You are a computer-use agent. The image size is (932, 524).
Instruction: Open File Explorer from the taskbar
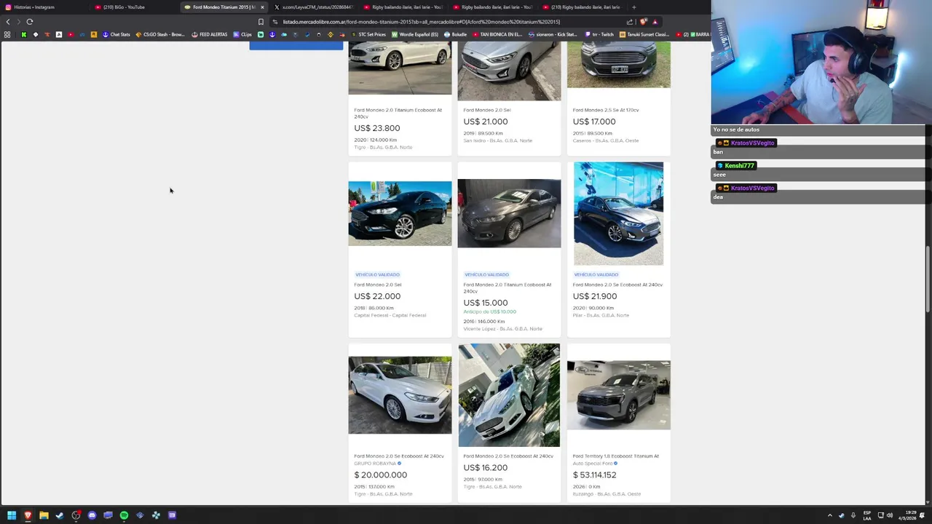(44, 515)
